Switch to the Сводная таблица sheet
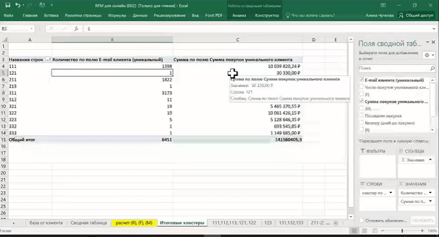 tap(88, 223)
